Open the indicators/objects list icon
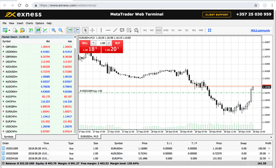This screenshot has width=276, height=168. pyautogui.click(x=136, y=30)
